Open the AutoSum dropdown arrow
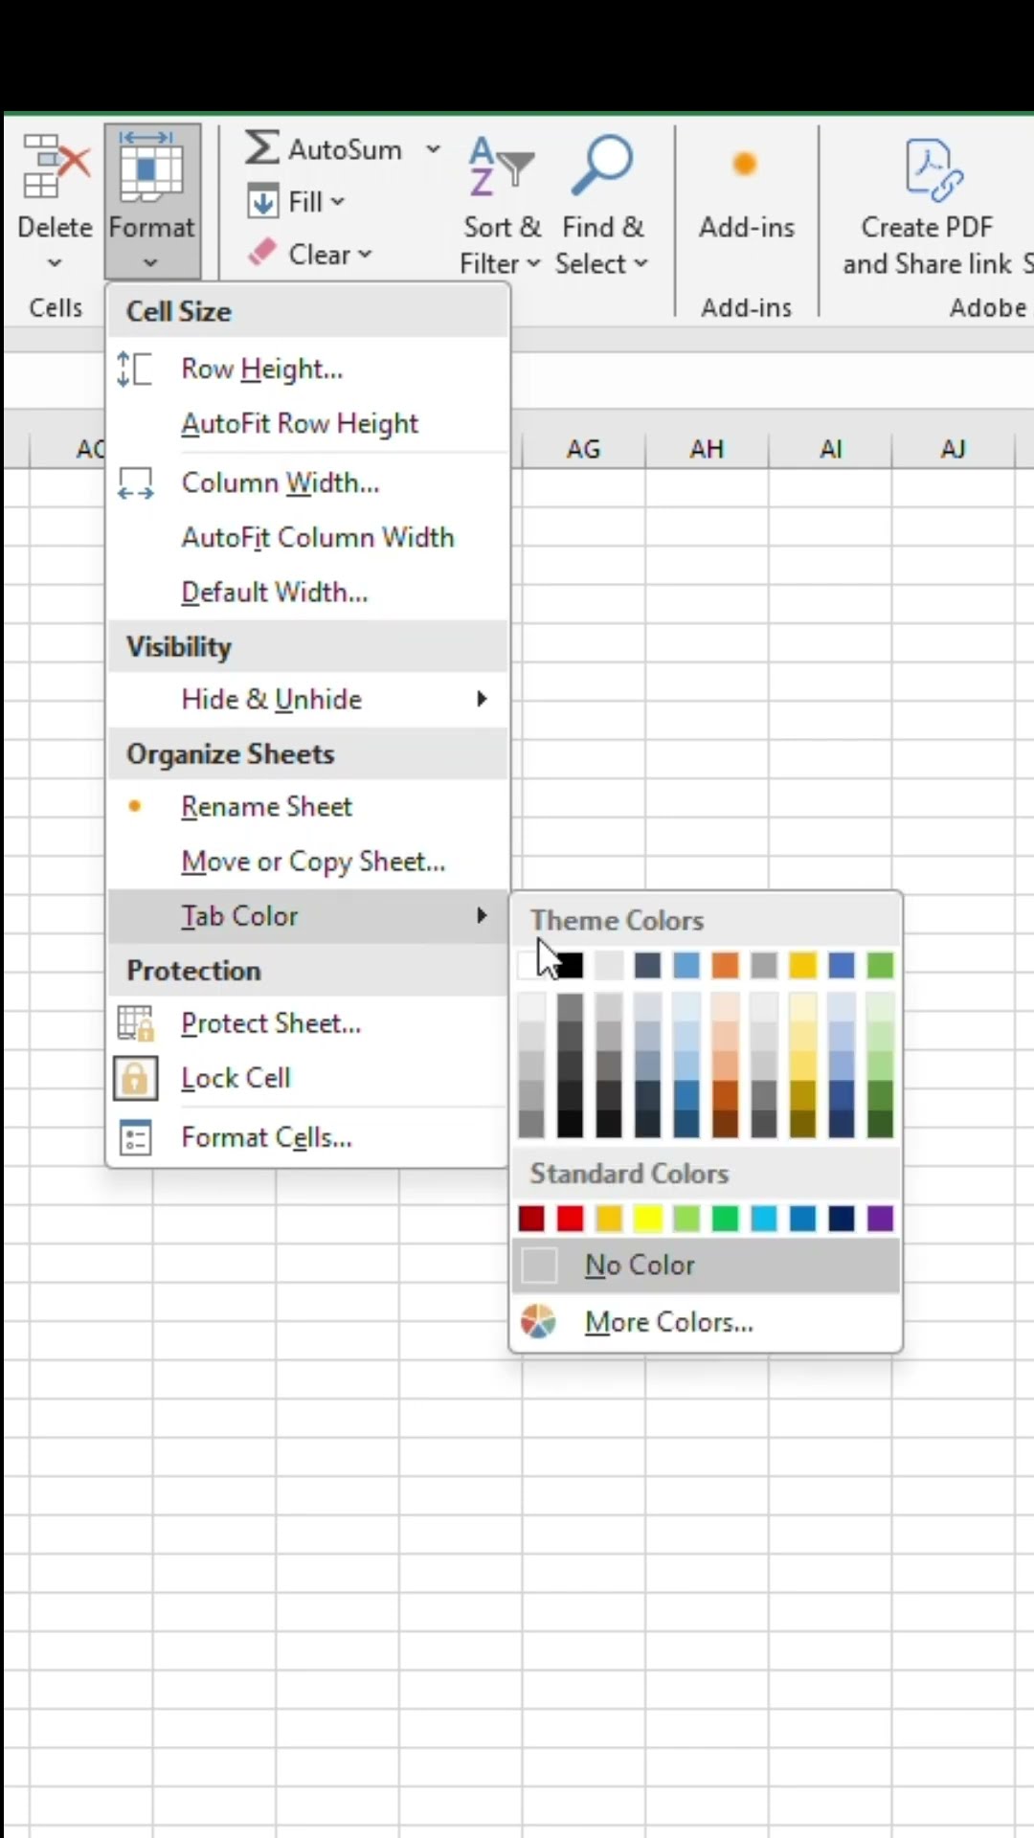This screenshot has height=1838, width=1034. (433, 149)
